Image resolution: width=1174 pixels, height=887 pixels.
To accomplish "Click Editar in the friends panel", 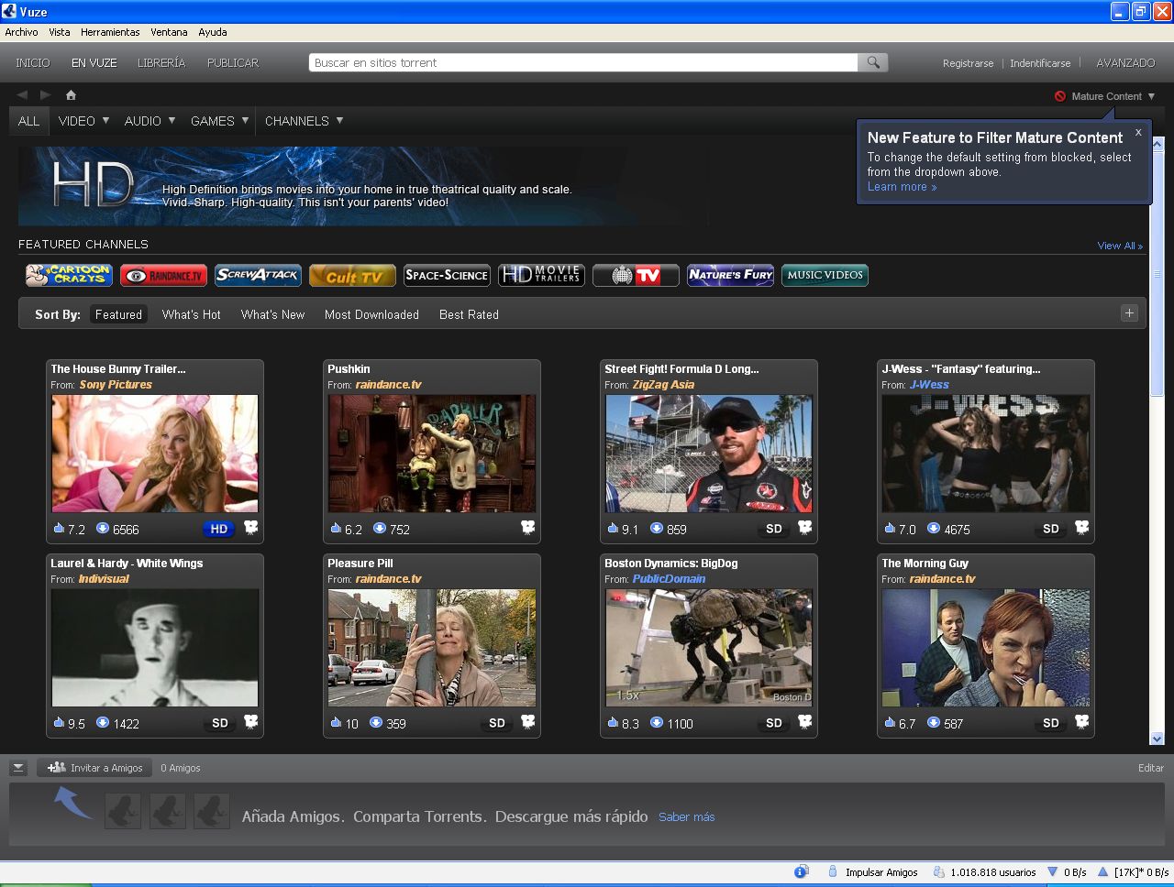I will (1151, 768).
